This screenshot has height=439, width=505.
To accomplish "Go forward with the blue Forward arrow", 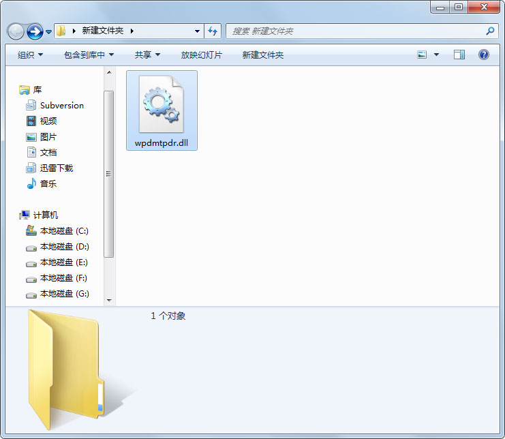I will click(x=35, y=31).
